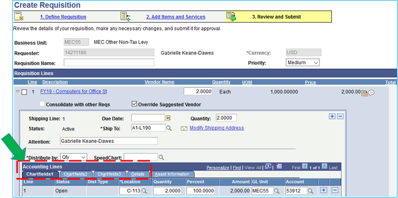This screenshot has width=398, height=198.
Task: Sort by the Description column header
Action: click(x=55, y=82)
